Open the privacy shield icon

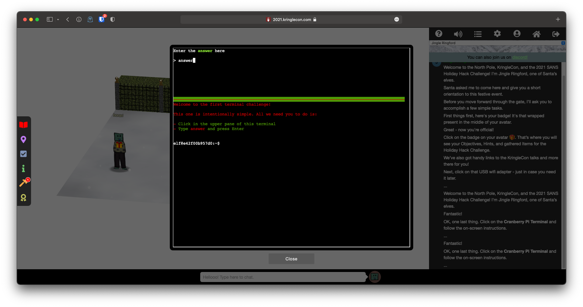113,19
